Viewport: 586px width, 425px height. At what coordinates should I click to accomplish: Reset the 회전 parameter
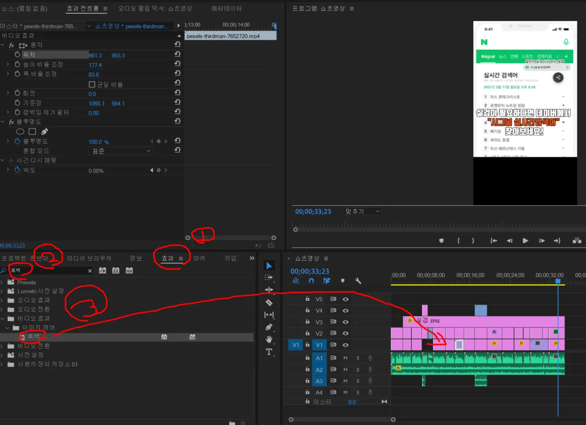pos(177,93)
